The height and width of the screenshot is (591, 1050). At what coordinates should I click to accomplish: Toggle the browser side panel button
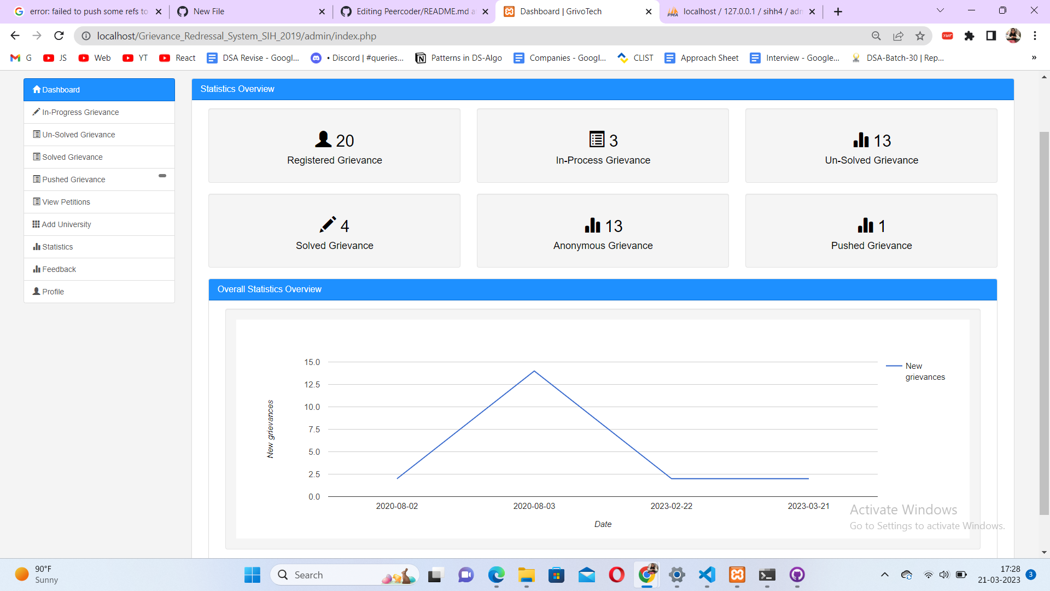(991, 36)
